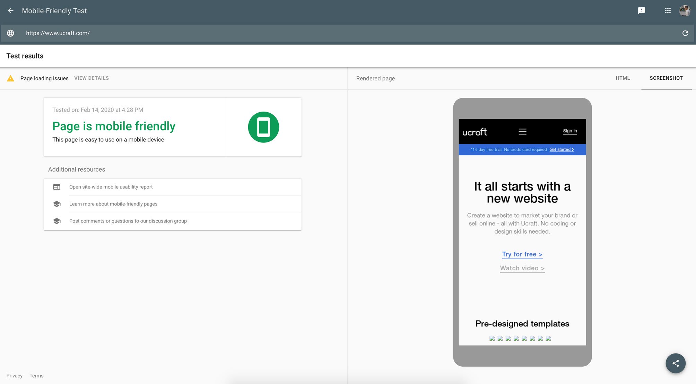The width and height of the screenshot is (696, 384).
Task: Open the share floating button
Action: (x=676, y=363)
